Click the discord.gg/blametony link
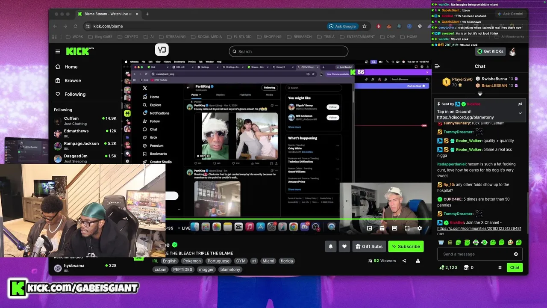The width and height of the screenshot is (547, 308). (x=465, y=117)
